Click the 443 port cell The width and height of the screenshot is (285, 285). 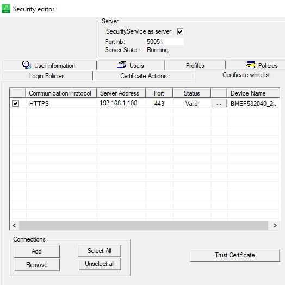159,104
